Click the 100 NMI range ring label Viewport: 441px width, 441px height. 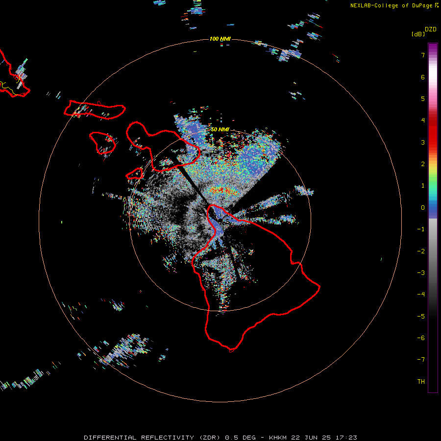point(220,39)
